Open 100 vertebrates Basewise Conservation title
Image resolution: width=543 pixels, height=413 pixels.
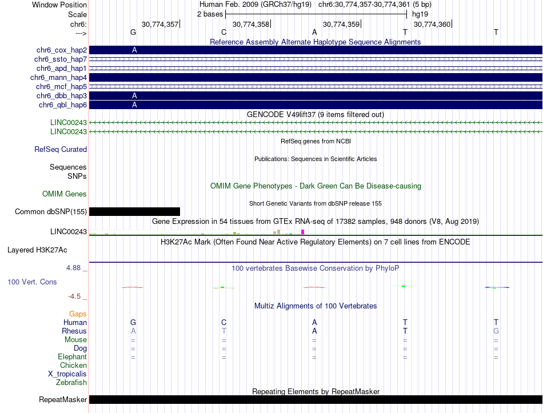(315, 268)
